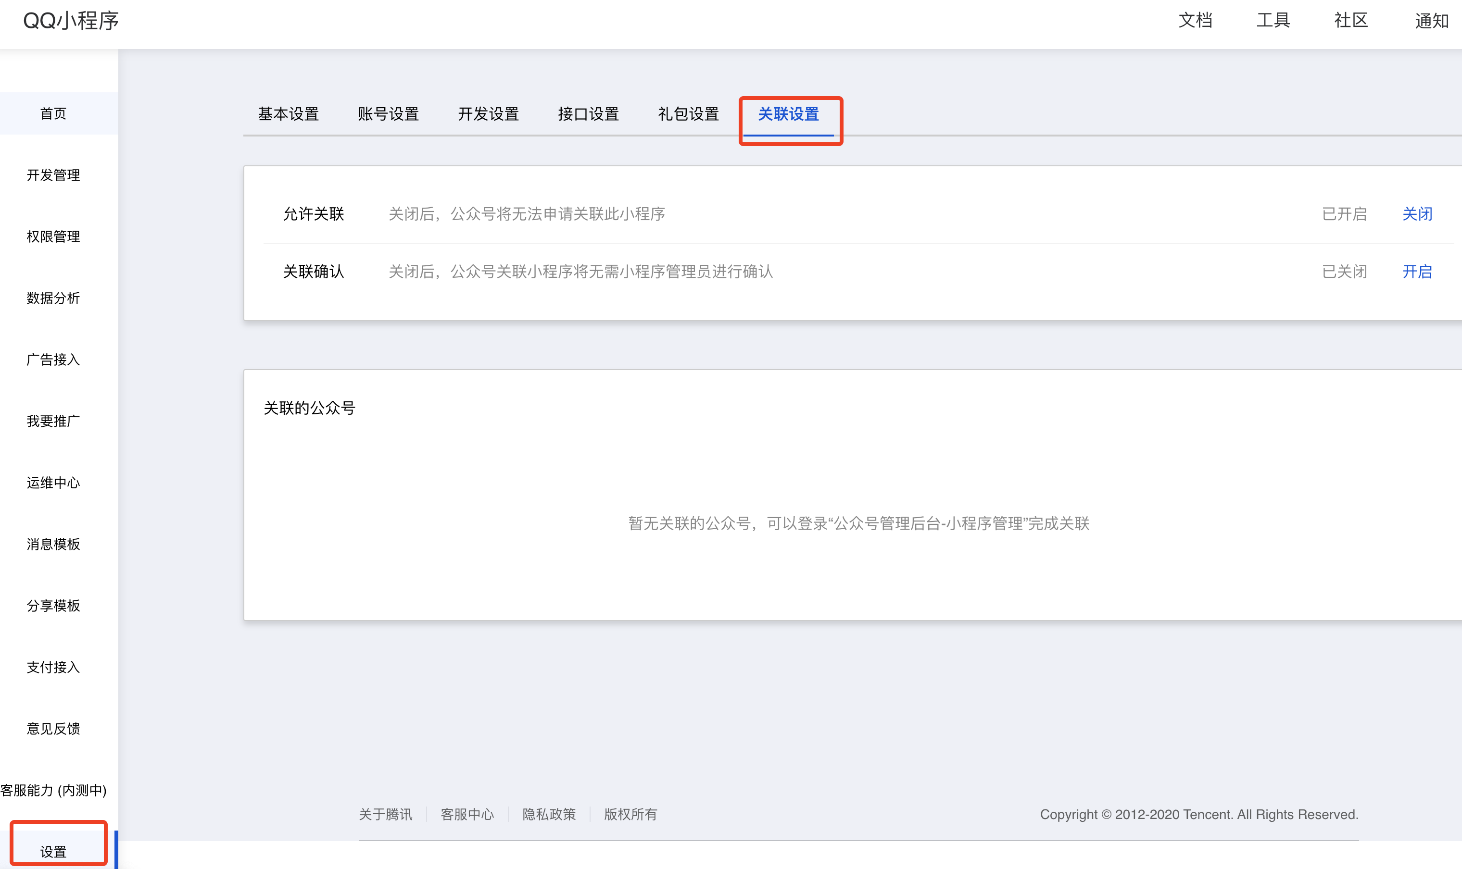
Task: Open 消息模板 in the sidebar
Action: pyautogui.click(x=53, y=544)
